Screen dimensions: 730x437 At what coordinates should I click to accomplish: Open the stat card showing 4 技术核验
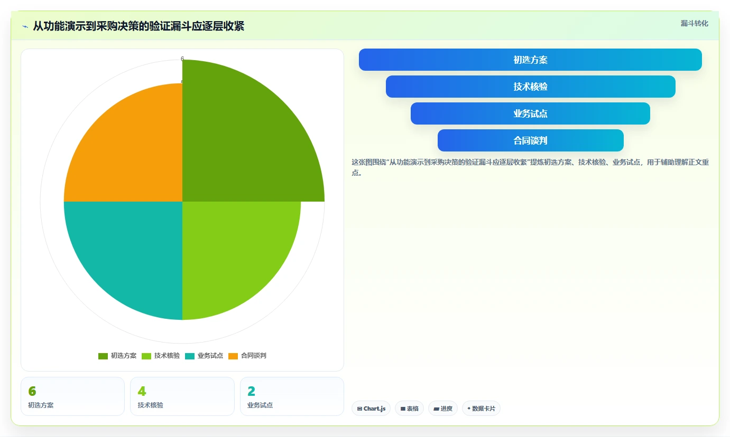(182, 396)
